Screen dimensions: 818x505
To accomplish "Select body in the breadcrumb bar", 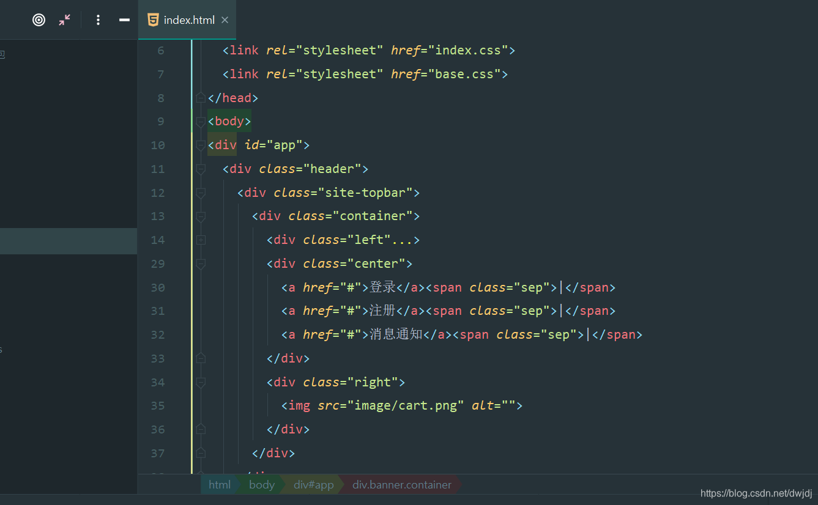I will point(262,485).
